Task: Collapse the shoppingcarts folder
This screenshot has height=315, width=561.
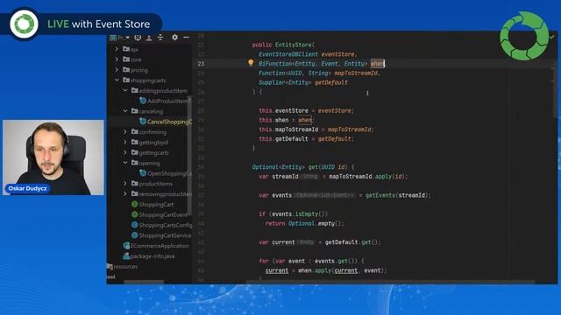Action: pyautogui.click(x=117, y=80)
